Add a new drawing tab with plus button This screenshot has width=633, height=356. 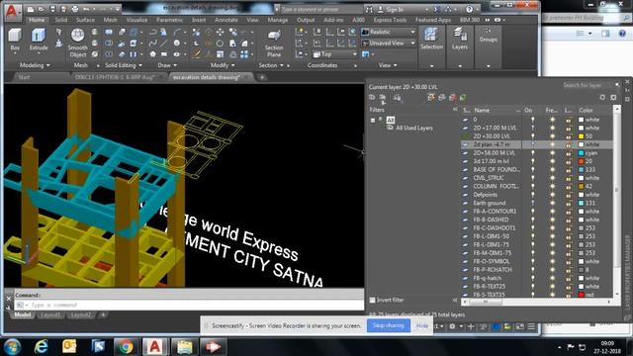point(262,77)
